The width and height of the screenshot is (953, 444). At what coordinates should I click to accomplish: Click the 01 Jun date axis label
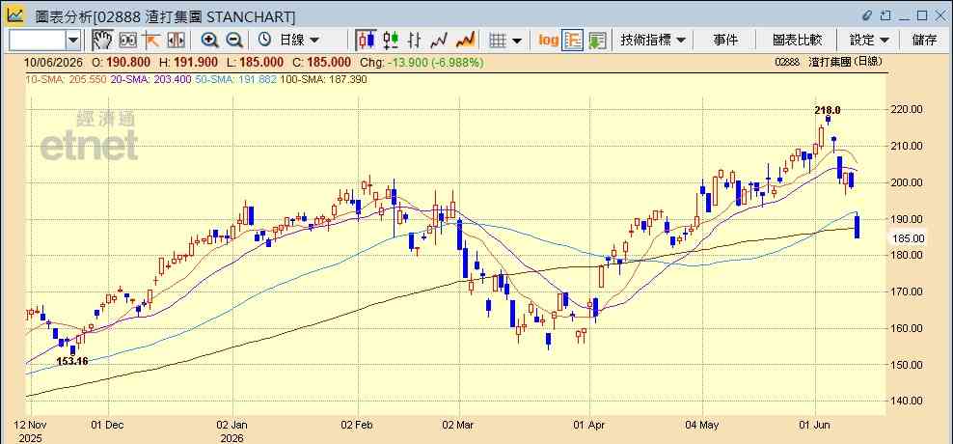point(814,425)
